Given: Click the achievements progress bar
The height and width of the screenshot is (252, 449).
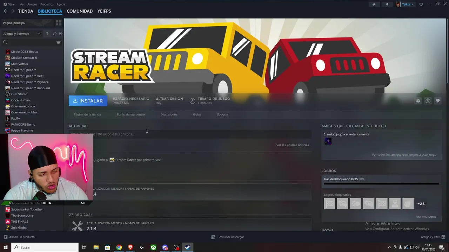Looking at the screenshot, I should (381, 183).
